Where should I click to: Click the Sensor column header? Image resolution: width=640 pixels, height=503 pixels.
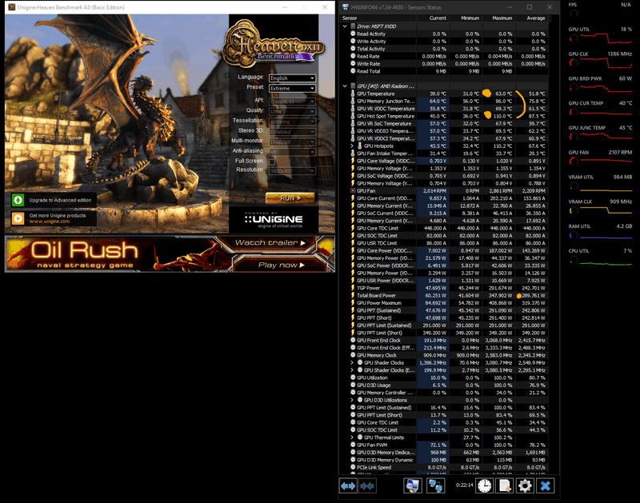(378, 18)
